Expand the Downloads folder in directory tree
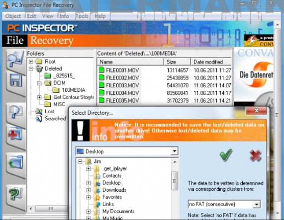This screenshot has height=220, width=284. 89,190
